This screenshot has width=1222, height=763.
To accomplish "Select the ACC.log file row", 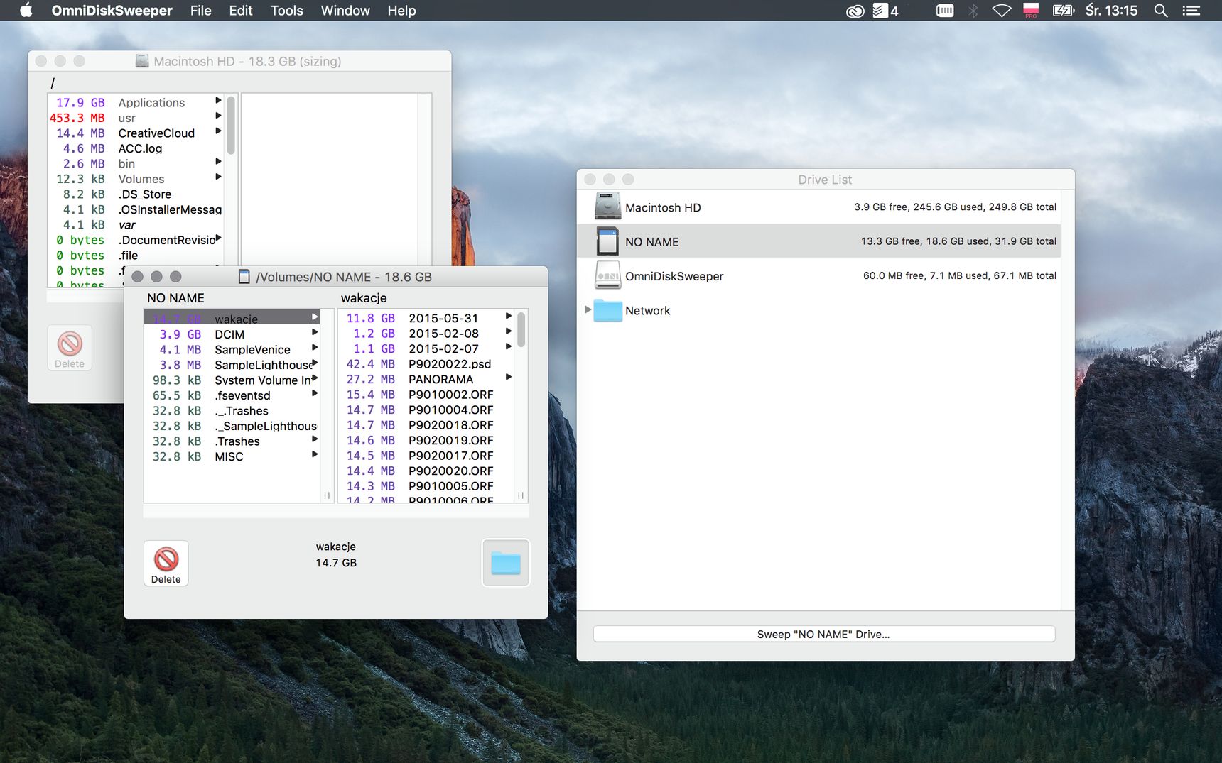I will coord(135,148).
